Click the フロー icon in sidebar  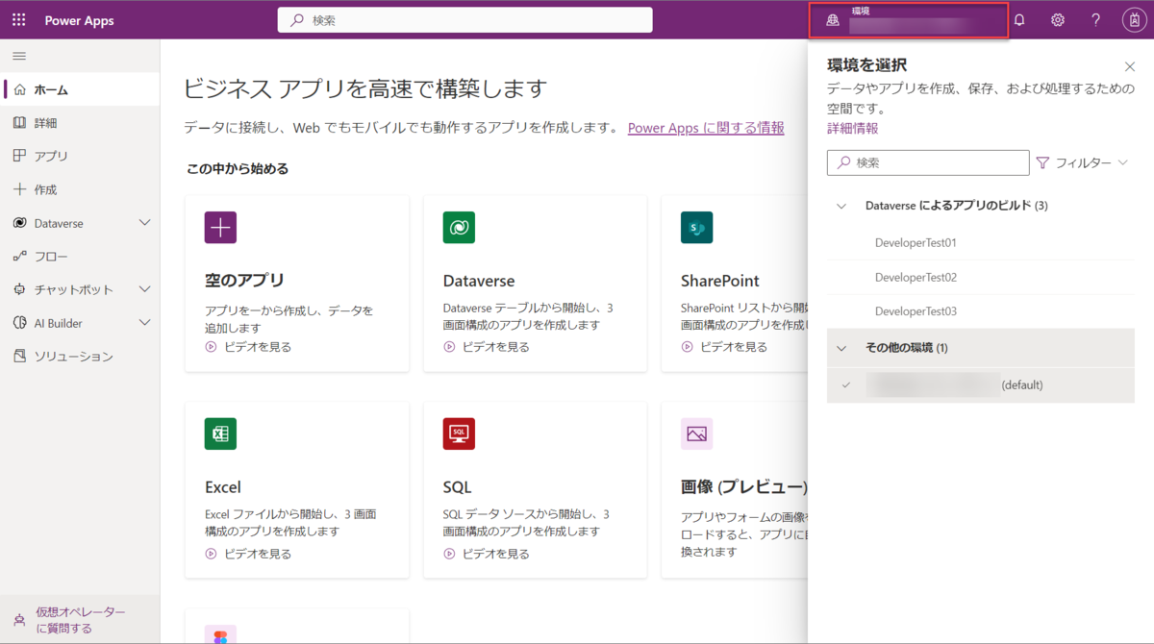19,257
